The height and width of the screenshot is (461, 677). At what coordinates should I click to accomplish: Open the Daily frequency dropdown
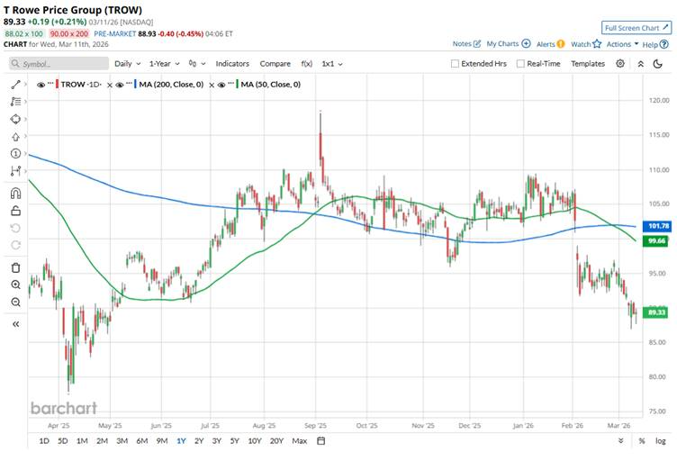[x=126, y=64]
